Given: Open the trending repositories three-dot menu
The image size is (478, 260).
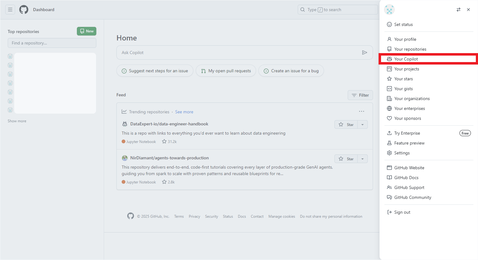Looking at the screenshot, I should [x=362, y=111].
